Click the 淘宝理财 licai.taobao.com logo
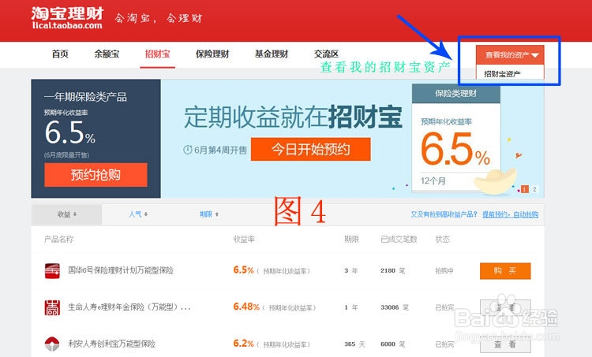 [x=67, y=17]
